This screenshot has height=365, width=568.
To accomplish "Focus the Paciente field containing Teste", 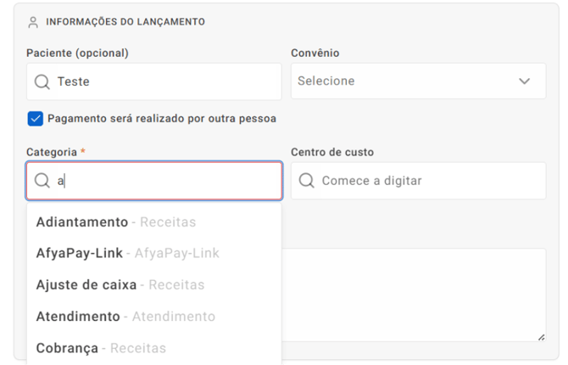I will click(x=154, y=81).
